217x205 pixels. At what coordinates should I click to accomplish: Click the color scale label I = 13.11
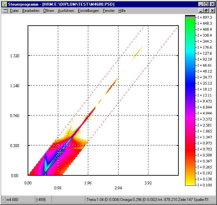(205, 95)
